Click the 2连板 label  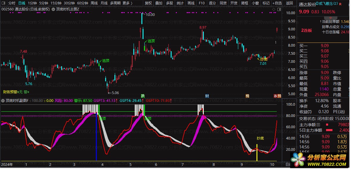click(x=307, y=30)
